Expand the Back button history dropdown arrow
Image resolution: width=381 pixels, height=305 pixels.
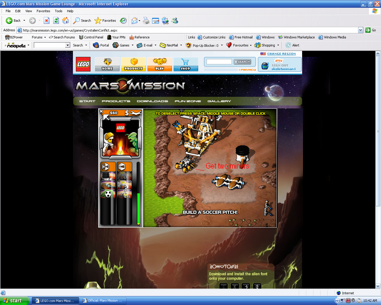(x=24, y=21)
